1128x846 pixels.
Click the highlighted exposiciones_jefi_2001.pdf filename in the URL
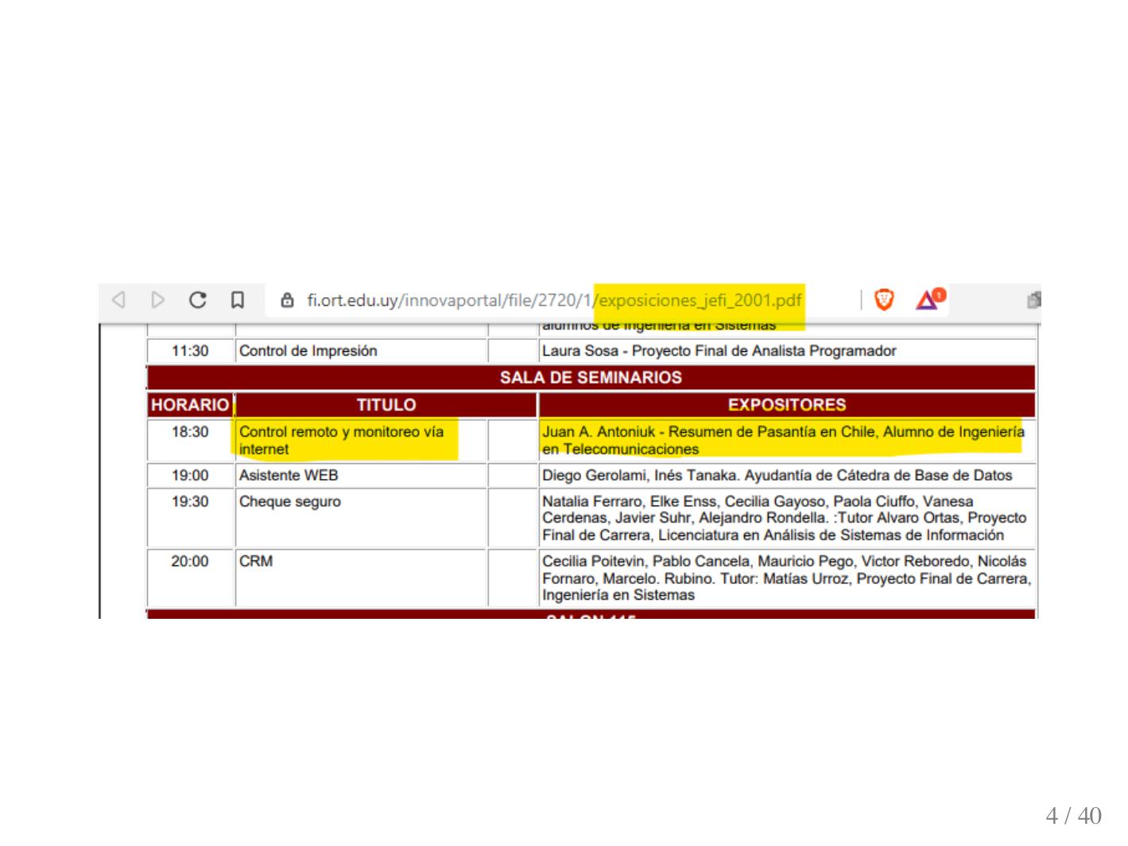(x=700, y=300)
